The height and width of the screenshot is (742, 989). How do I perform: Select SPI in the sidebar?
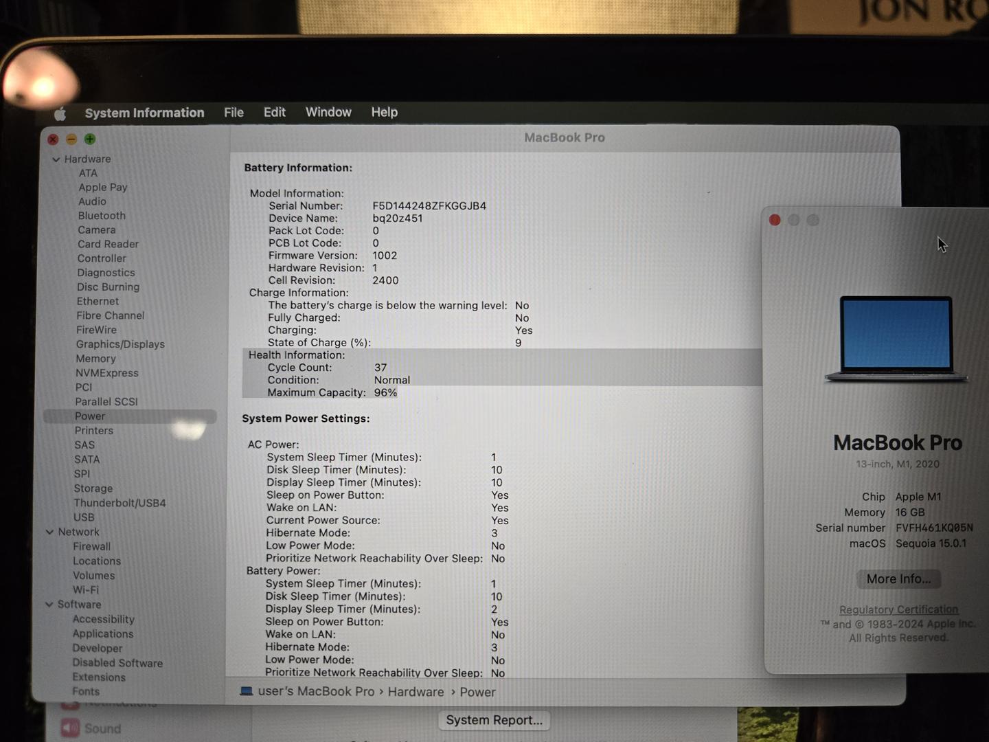(x=82, y=474)
